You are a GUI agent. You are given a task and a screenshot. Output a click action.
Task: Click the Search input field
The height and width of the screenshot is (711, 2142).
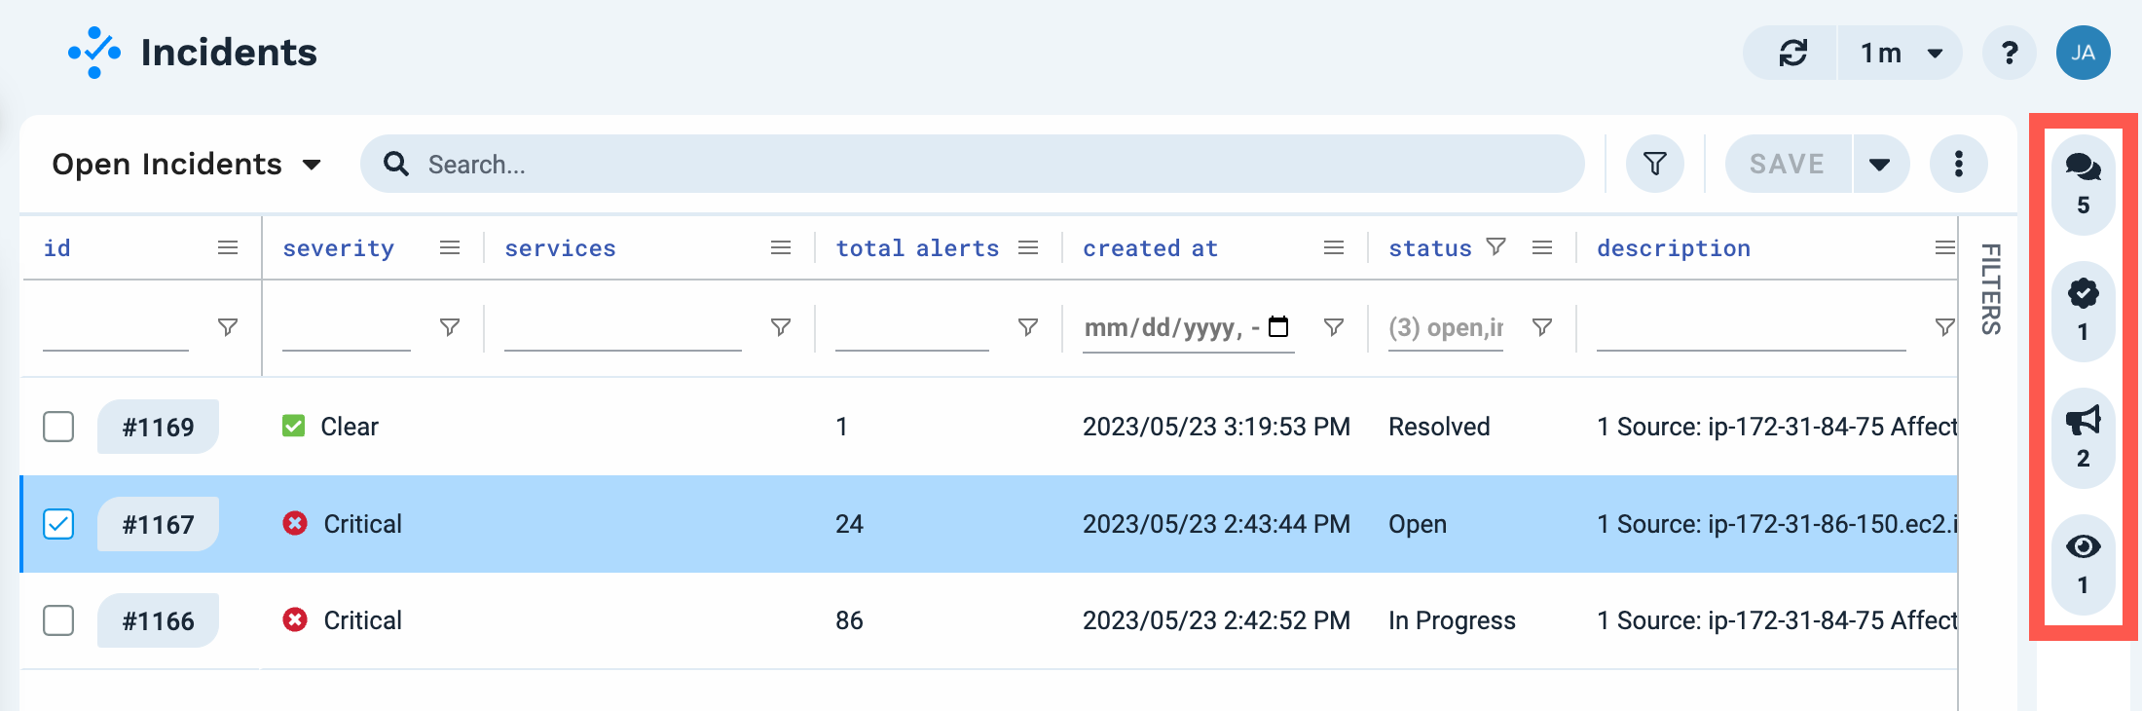(972, 164)
